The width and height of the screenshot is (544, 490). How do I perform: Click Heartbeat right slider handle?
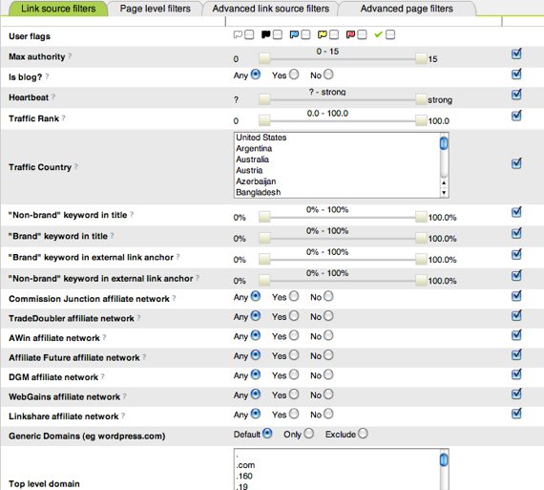pyautogui.click(x=421, y=99)
